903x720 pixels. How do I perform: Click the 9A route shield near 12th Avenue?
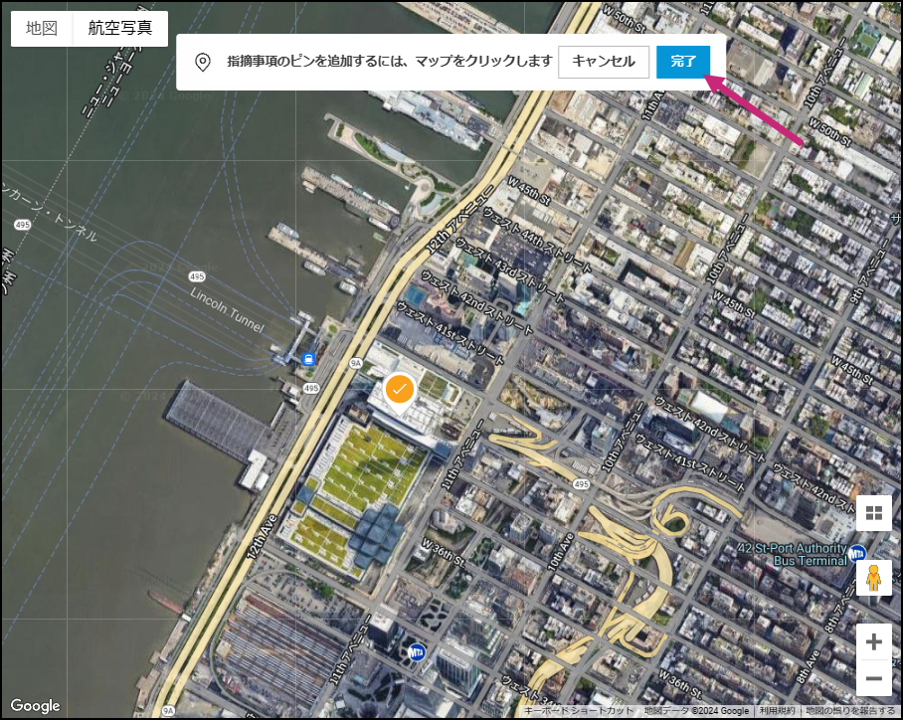coord(356,363)
